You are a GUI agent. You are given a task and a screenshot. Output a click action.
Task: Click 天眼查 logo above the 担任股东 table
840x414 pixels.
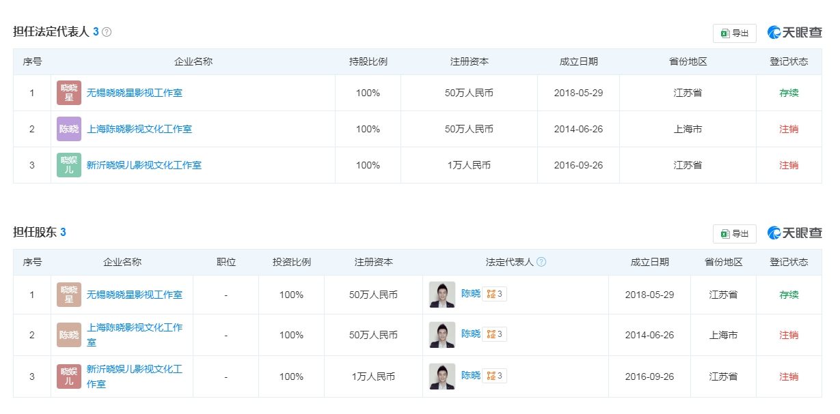tap(795, 233)
